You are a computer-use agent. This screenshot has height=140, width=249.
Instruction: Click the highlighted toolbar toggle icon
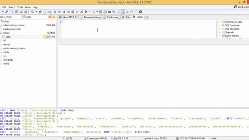point(123,12)
